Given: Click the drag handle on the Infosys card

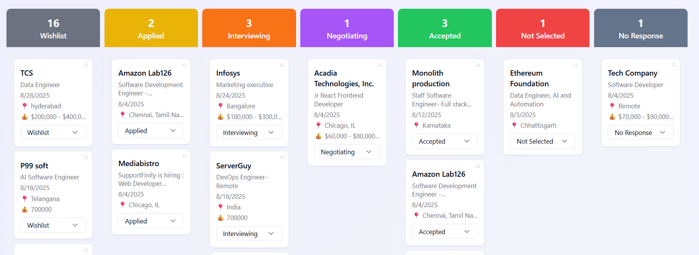Looking at the screenshot, I should tap(282, 65).
